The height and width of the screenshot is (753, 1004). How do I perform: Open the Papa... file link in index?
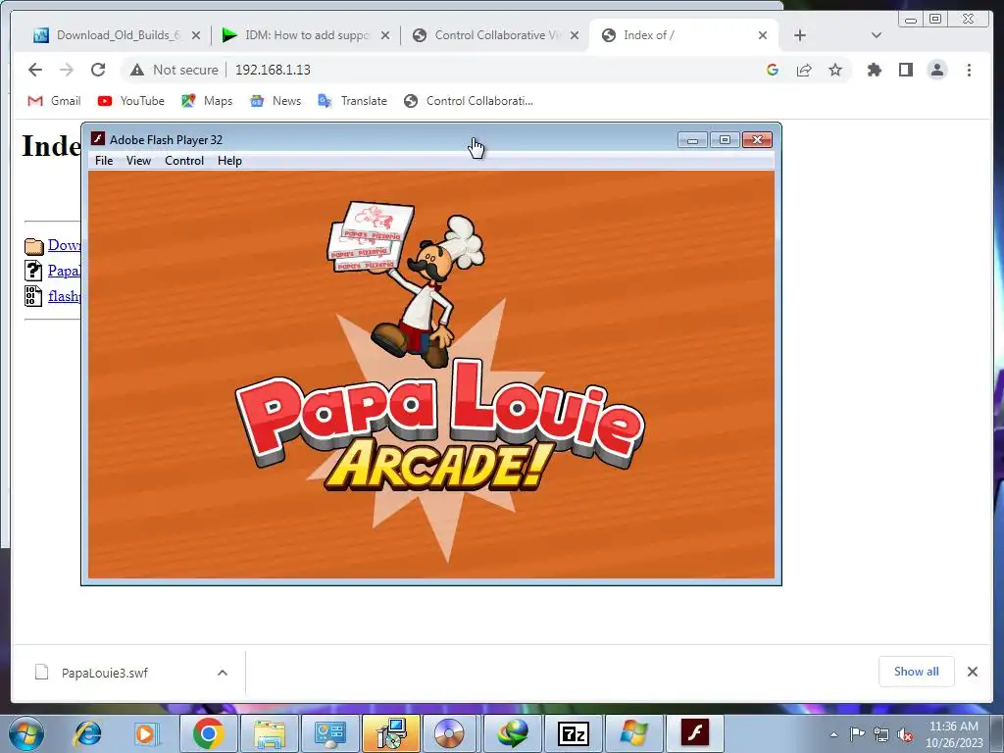click(x=64, y=271)
